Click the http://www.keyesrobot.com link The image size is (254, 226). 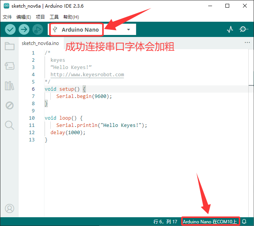(x=87, y=75)
